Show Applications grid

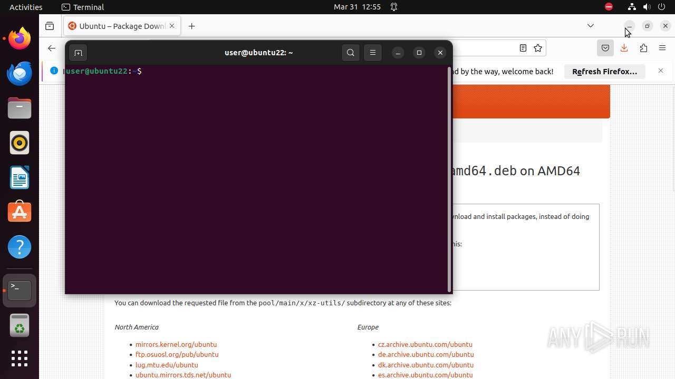20,358
